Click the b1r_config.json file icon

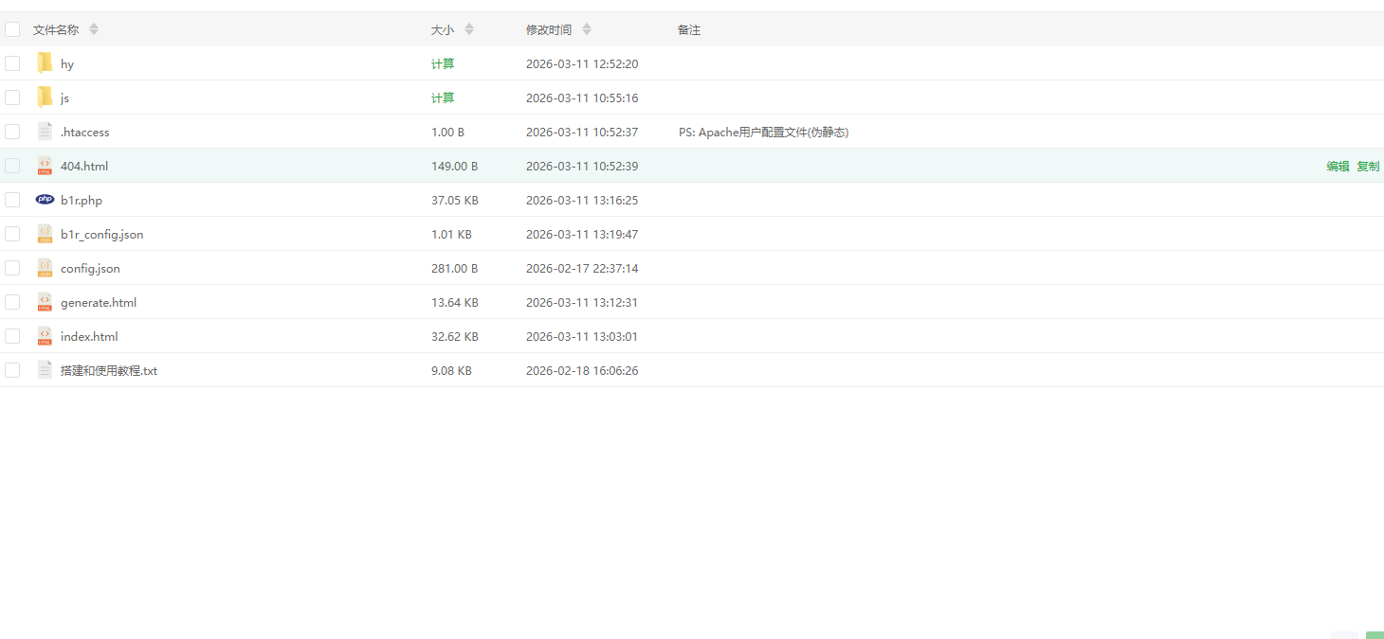pos(45,234)
